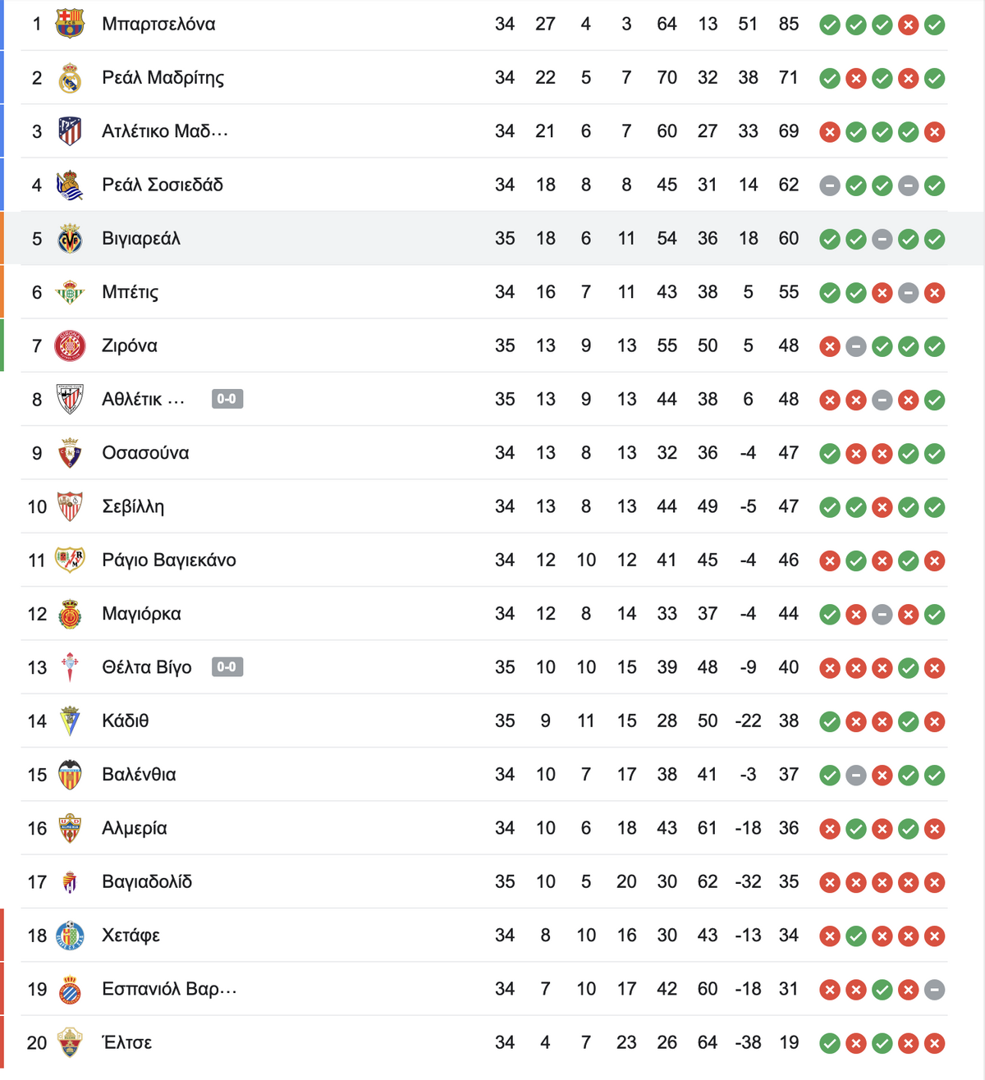Open the Ράγιο Βαγιεκάνο team entry
The image size is (985, 1080).
[x=169, y=561]
